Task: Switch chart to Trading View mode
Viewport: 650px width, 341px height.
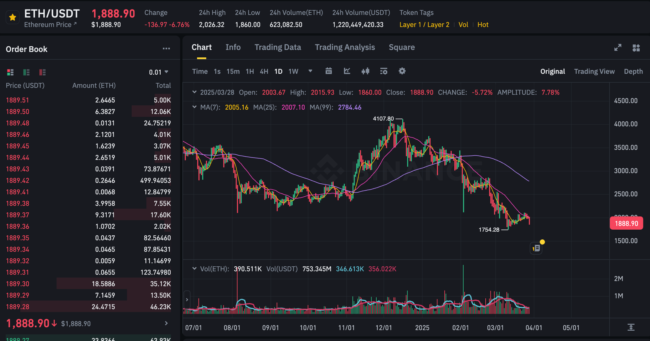Action: [594, 71]
